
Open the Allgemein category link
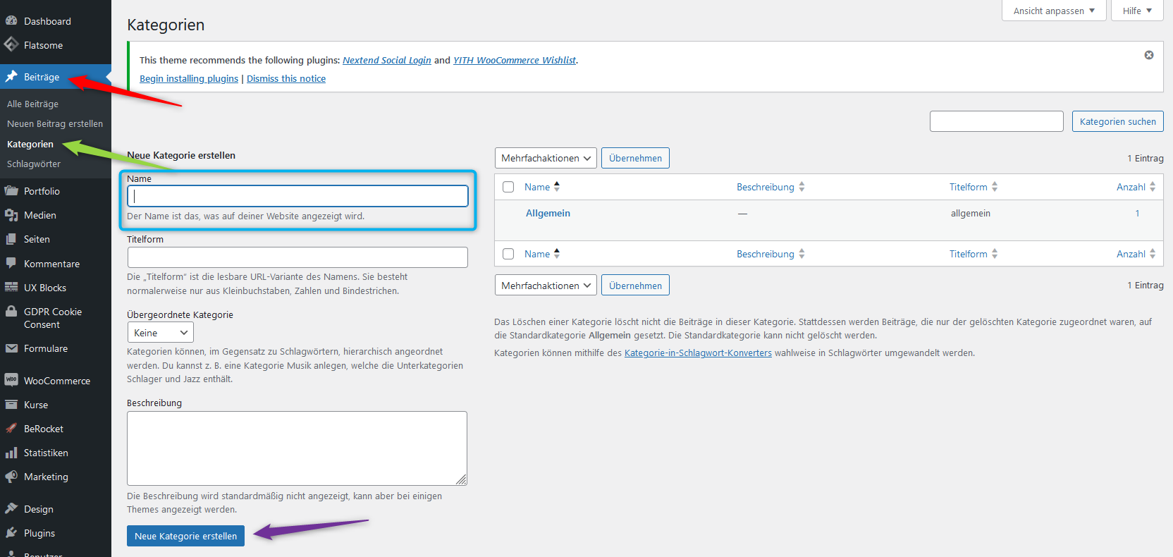[548, 213]
